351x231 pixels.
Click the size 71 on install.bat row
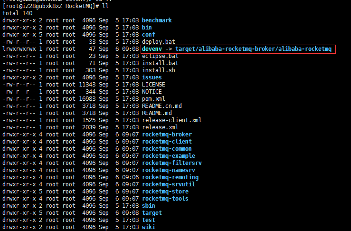(x=92, y=63)
